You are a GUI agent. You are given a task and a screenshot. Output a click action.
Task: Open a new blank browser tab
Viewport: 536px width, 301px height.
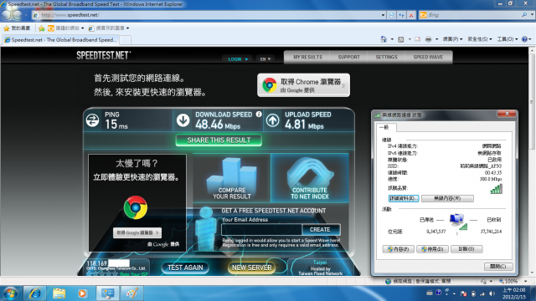tap(126, 40)
